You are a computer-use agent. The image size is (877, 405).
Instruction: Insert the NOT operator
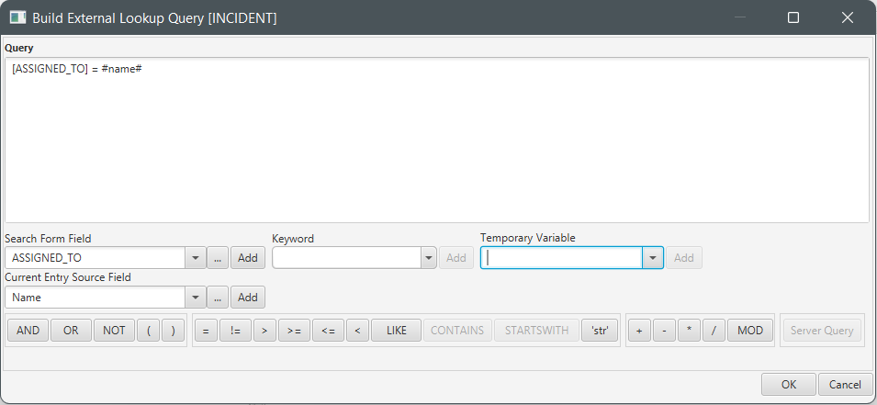114,331
